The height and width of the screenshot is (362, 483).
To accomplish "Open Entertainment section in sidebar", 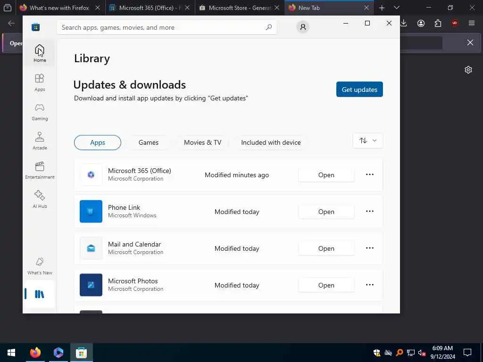I will click(40, 170).
